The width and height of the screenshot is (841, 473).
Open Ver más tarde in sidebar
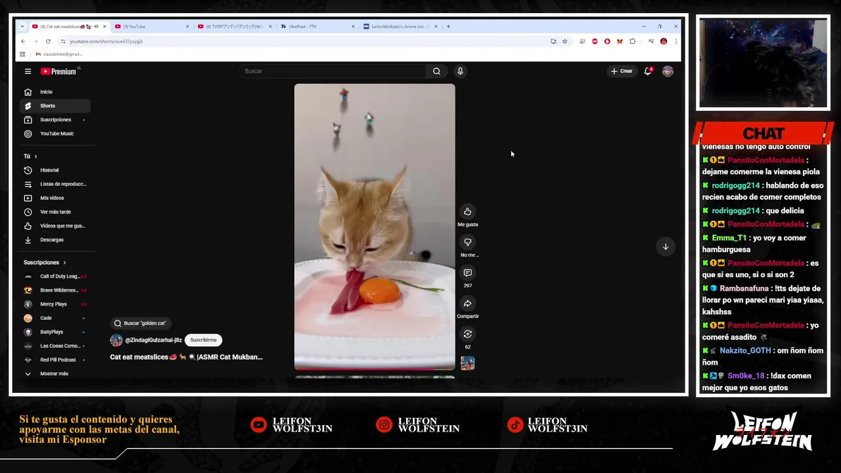click(55, 212)
